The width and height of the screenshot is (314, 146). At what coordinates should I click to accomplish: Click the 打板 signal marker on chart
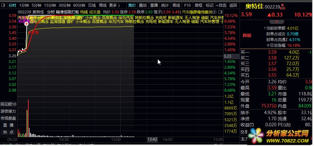pyautogui.click(x=34, y=32)
